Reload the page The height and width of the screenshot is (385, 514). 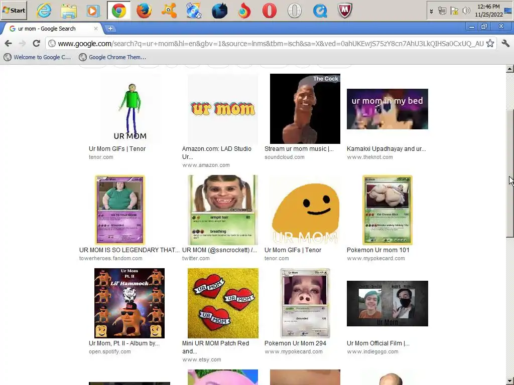pyautogui.click(x=36, y=43)
